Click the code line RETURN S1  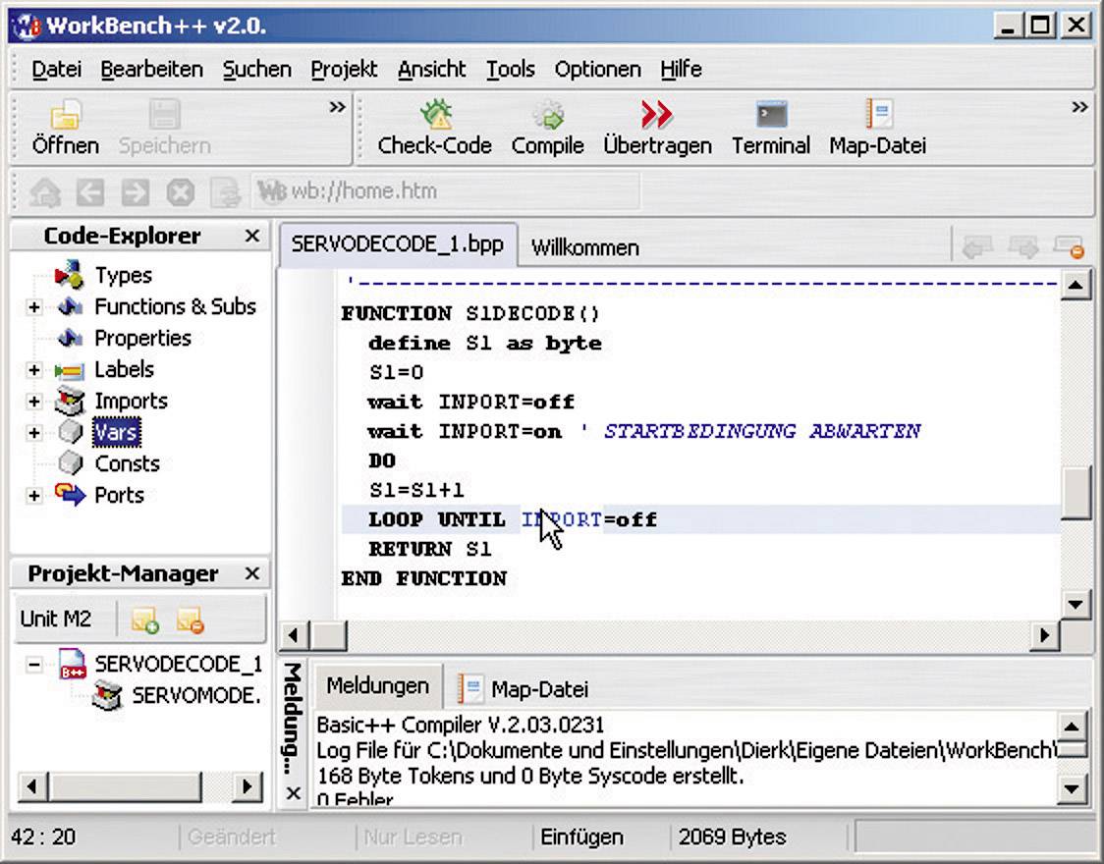tap(430, 549)
